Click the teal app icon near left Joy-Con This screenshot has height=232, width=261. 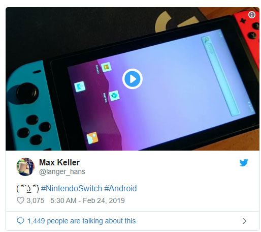point(80,86)
